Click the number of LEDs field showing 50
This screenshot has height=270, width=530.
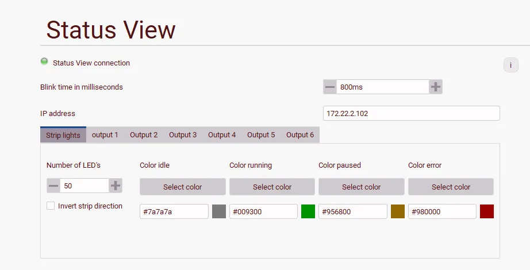click(x=85, y=186)
